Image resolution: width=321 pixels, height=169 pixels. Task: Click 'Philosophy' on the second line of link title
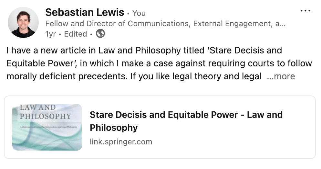click(114, 128)
